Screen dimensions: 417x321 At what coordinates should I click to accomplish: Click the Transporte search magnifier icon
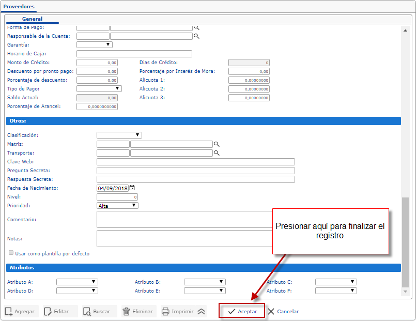coord(217,154)
